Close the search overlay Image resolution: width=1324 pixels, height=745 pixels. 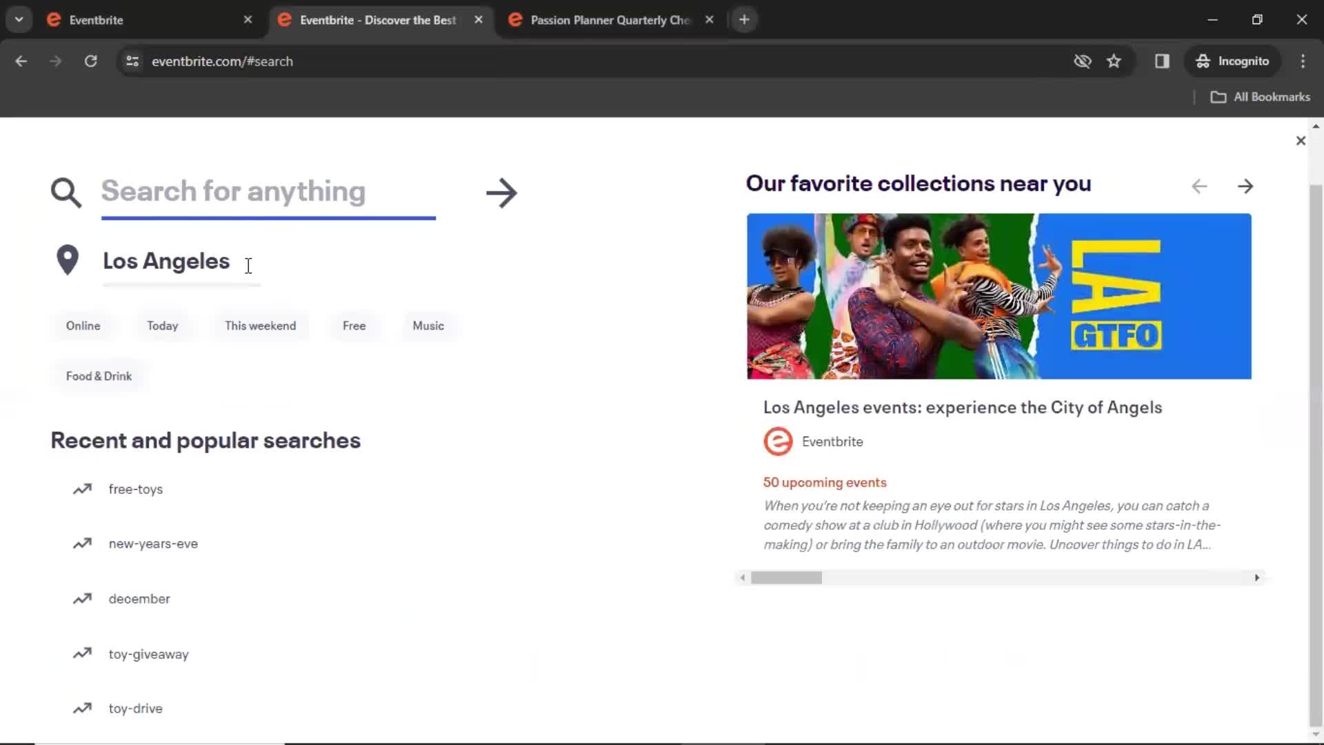click(1301, 141)
